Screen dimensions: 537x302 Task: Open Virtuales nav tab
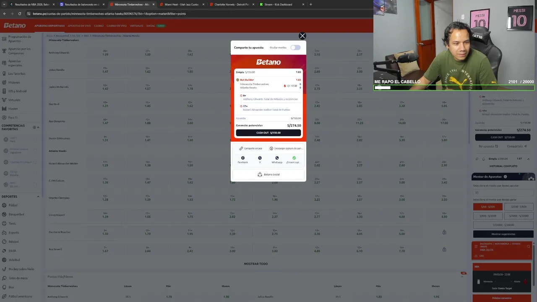pyautogui.click(x=136, y=26)
